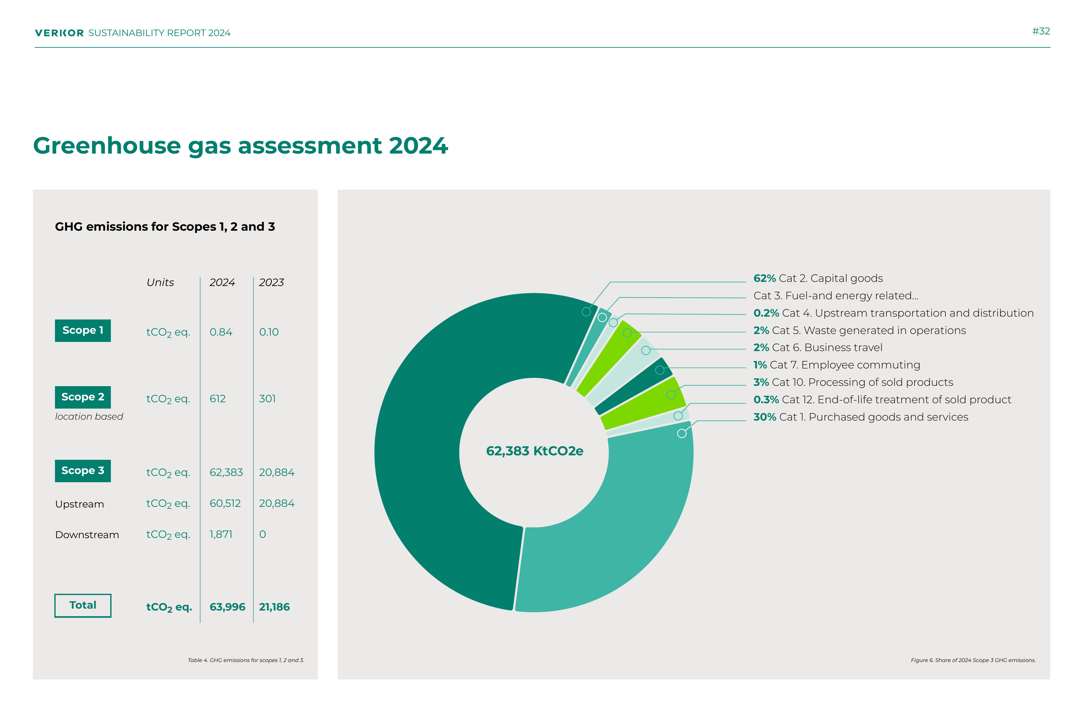Click the Scope 2 2023 value 301
Screen dimensions: 1086x711
267,398
